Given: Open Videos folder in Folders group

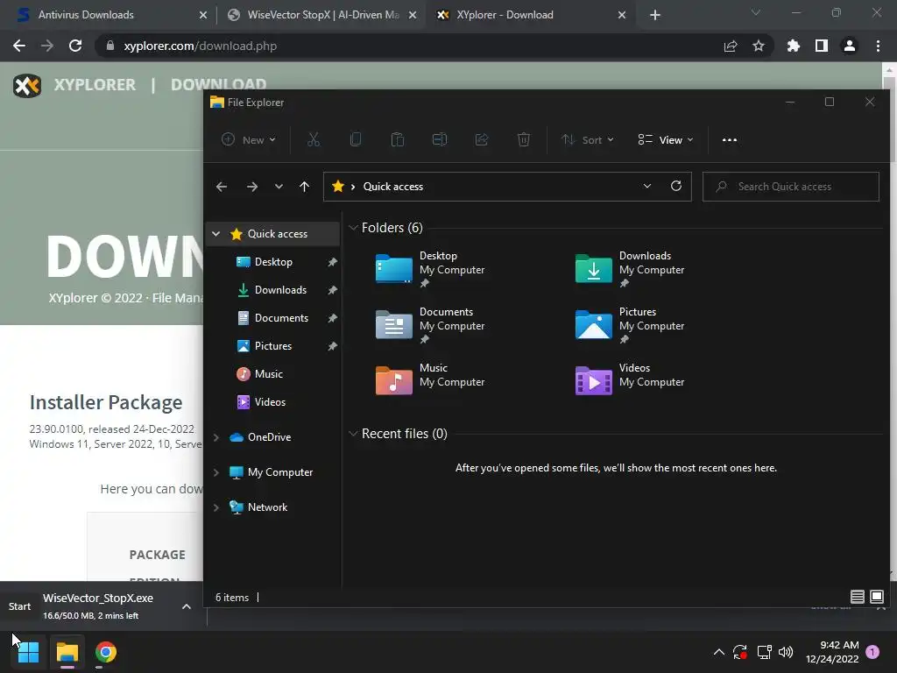Looking at the screenshot, I should point(630,381).
